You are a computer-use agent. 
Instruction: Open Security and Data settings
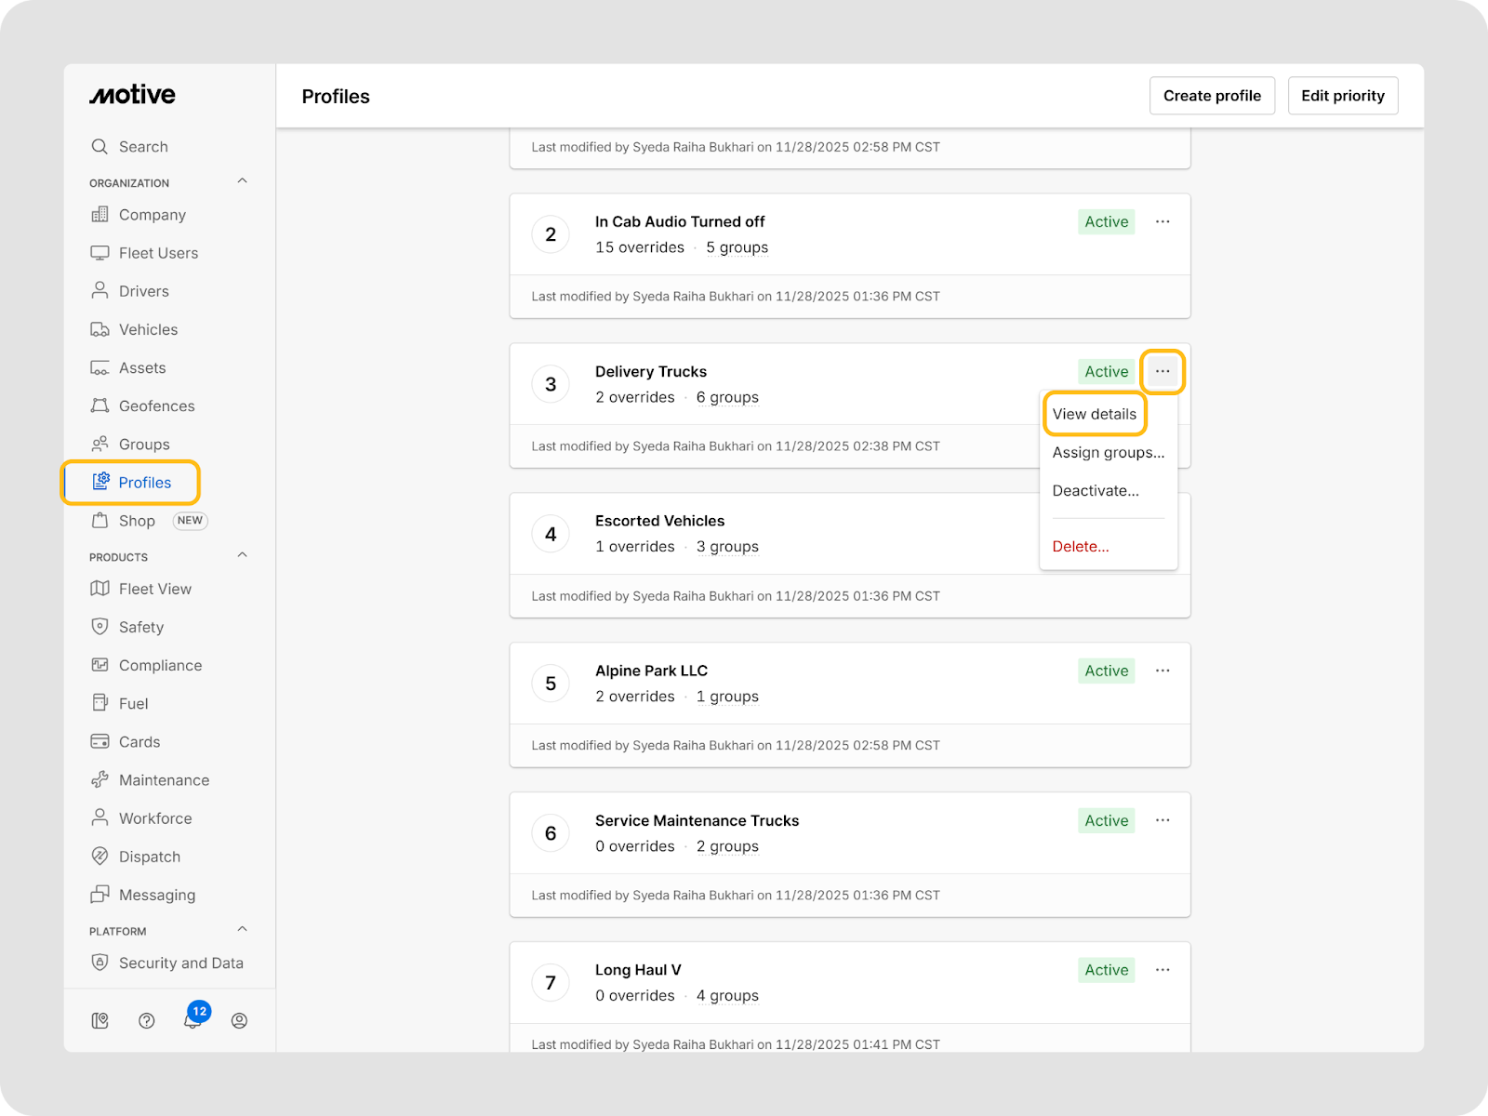[x=180, y=963]
